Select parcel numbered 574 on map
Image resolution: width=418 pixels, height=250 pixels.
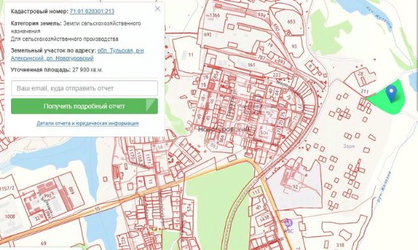coord(189,208)
